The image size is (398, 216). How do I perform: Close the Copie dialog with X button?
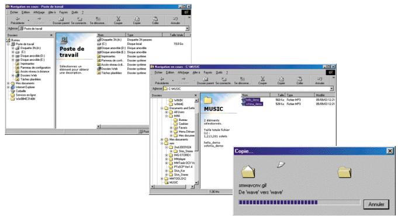pos(390,151)
